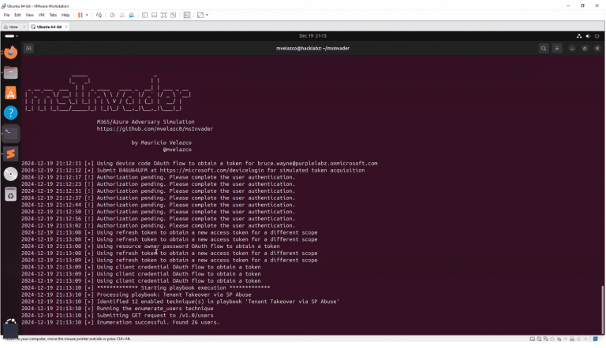
Task: Open the File menu in VMware
Action: [x=6, y=15]
